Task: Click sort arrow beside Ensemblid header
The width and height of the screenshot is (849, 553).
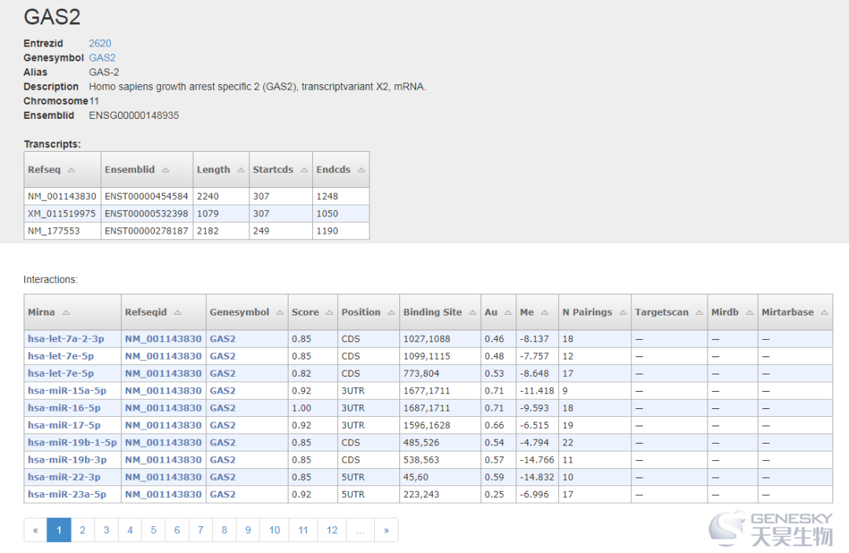Action: pyautogui.click(x=165, y=170)
